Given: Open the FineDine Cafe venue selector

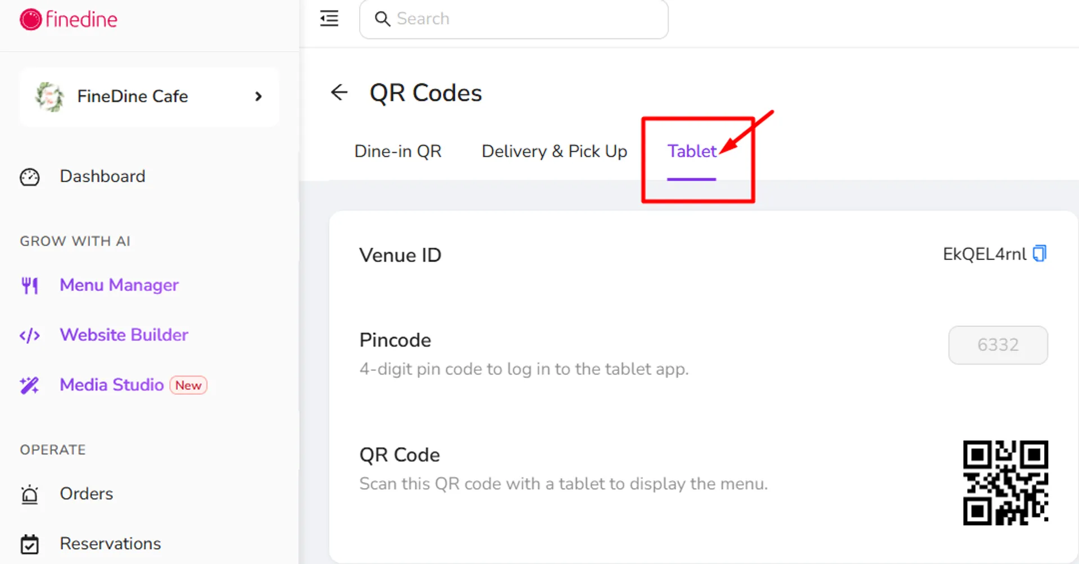Looking at the screenshot, I should (x=149, y=97).
